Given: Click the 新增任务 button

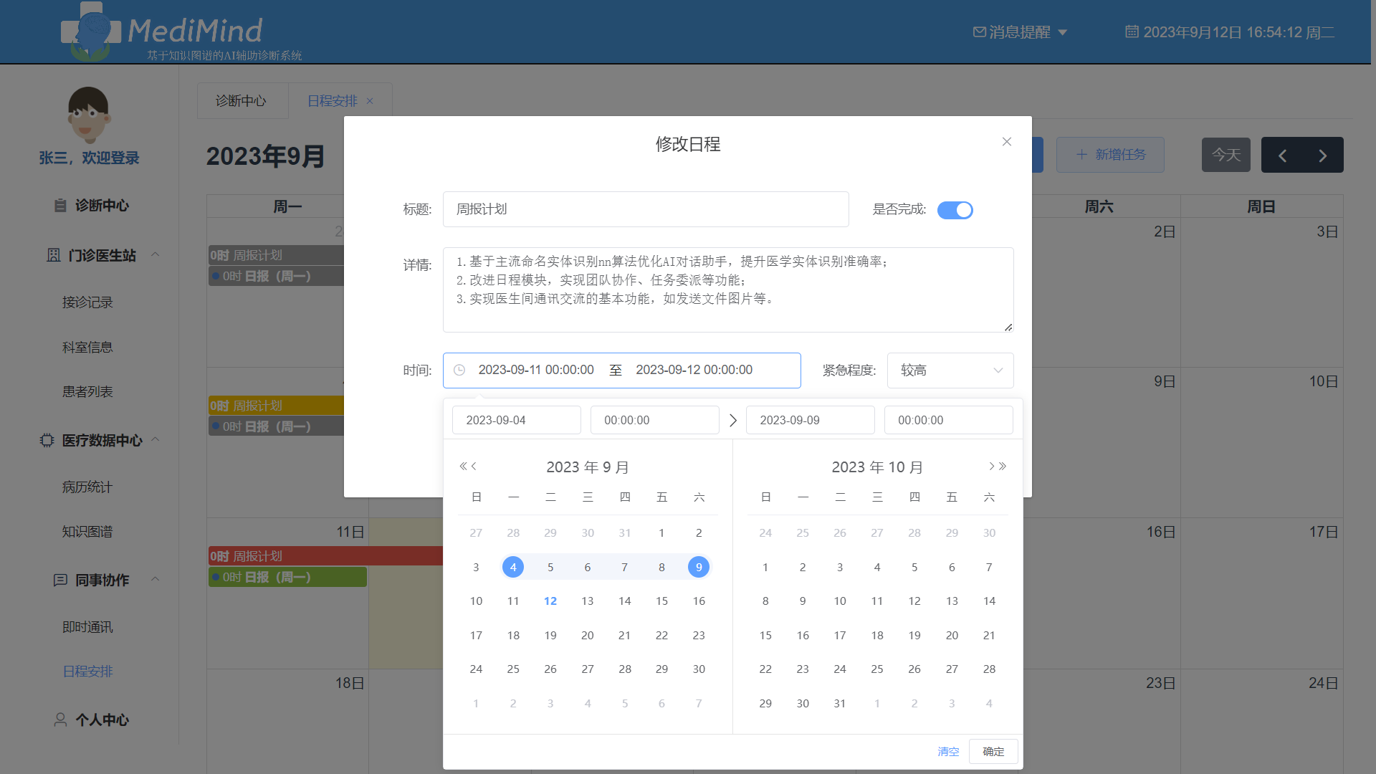Looking at the screenshot, I should click(x=1110, y=155).
